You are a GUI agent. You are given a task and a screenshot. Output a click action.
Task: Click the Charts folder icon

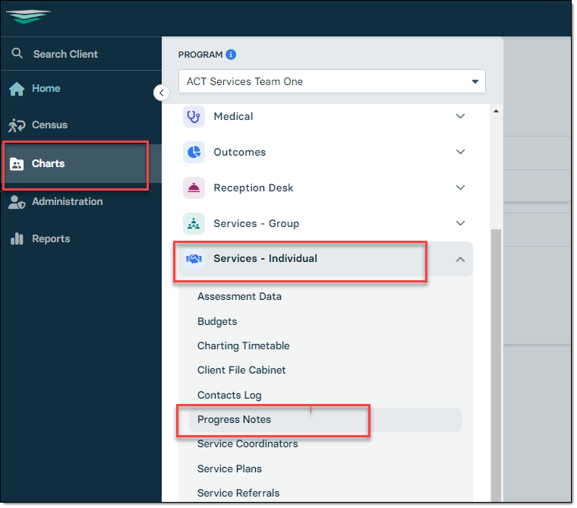click(x=17, y=164)
